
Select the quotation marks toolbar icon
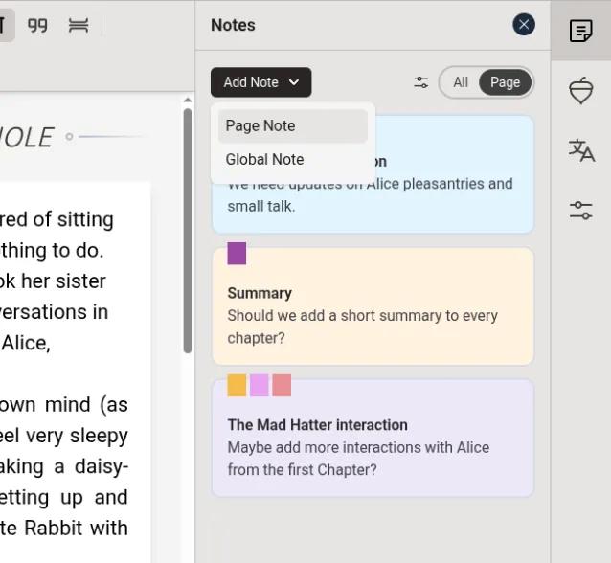[x=38, y=26]
